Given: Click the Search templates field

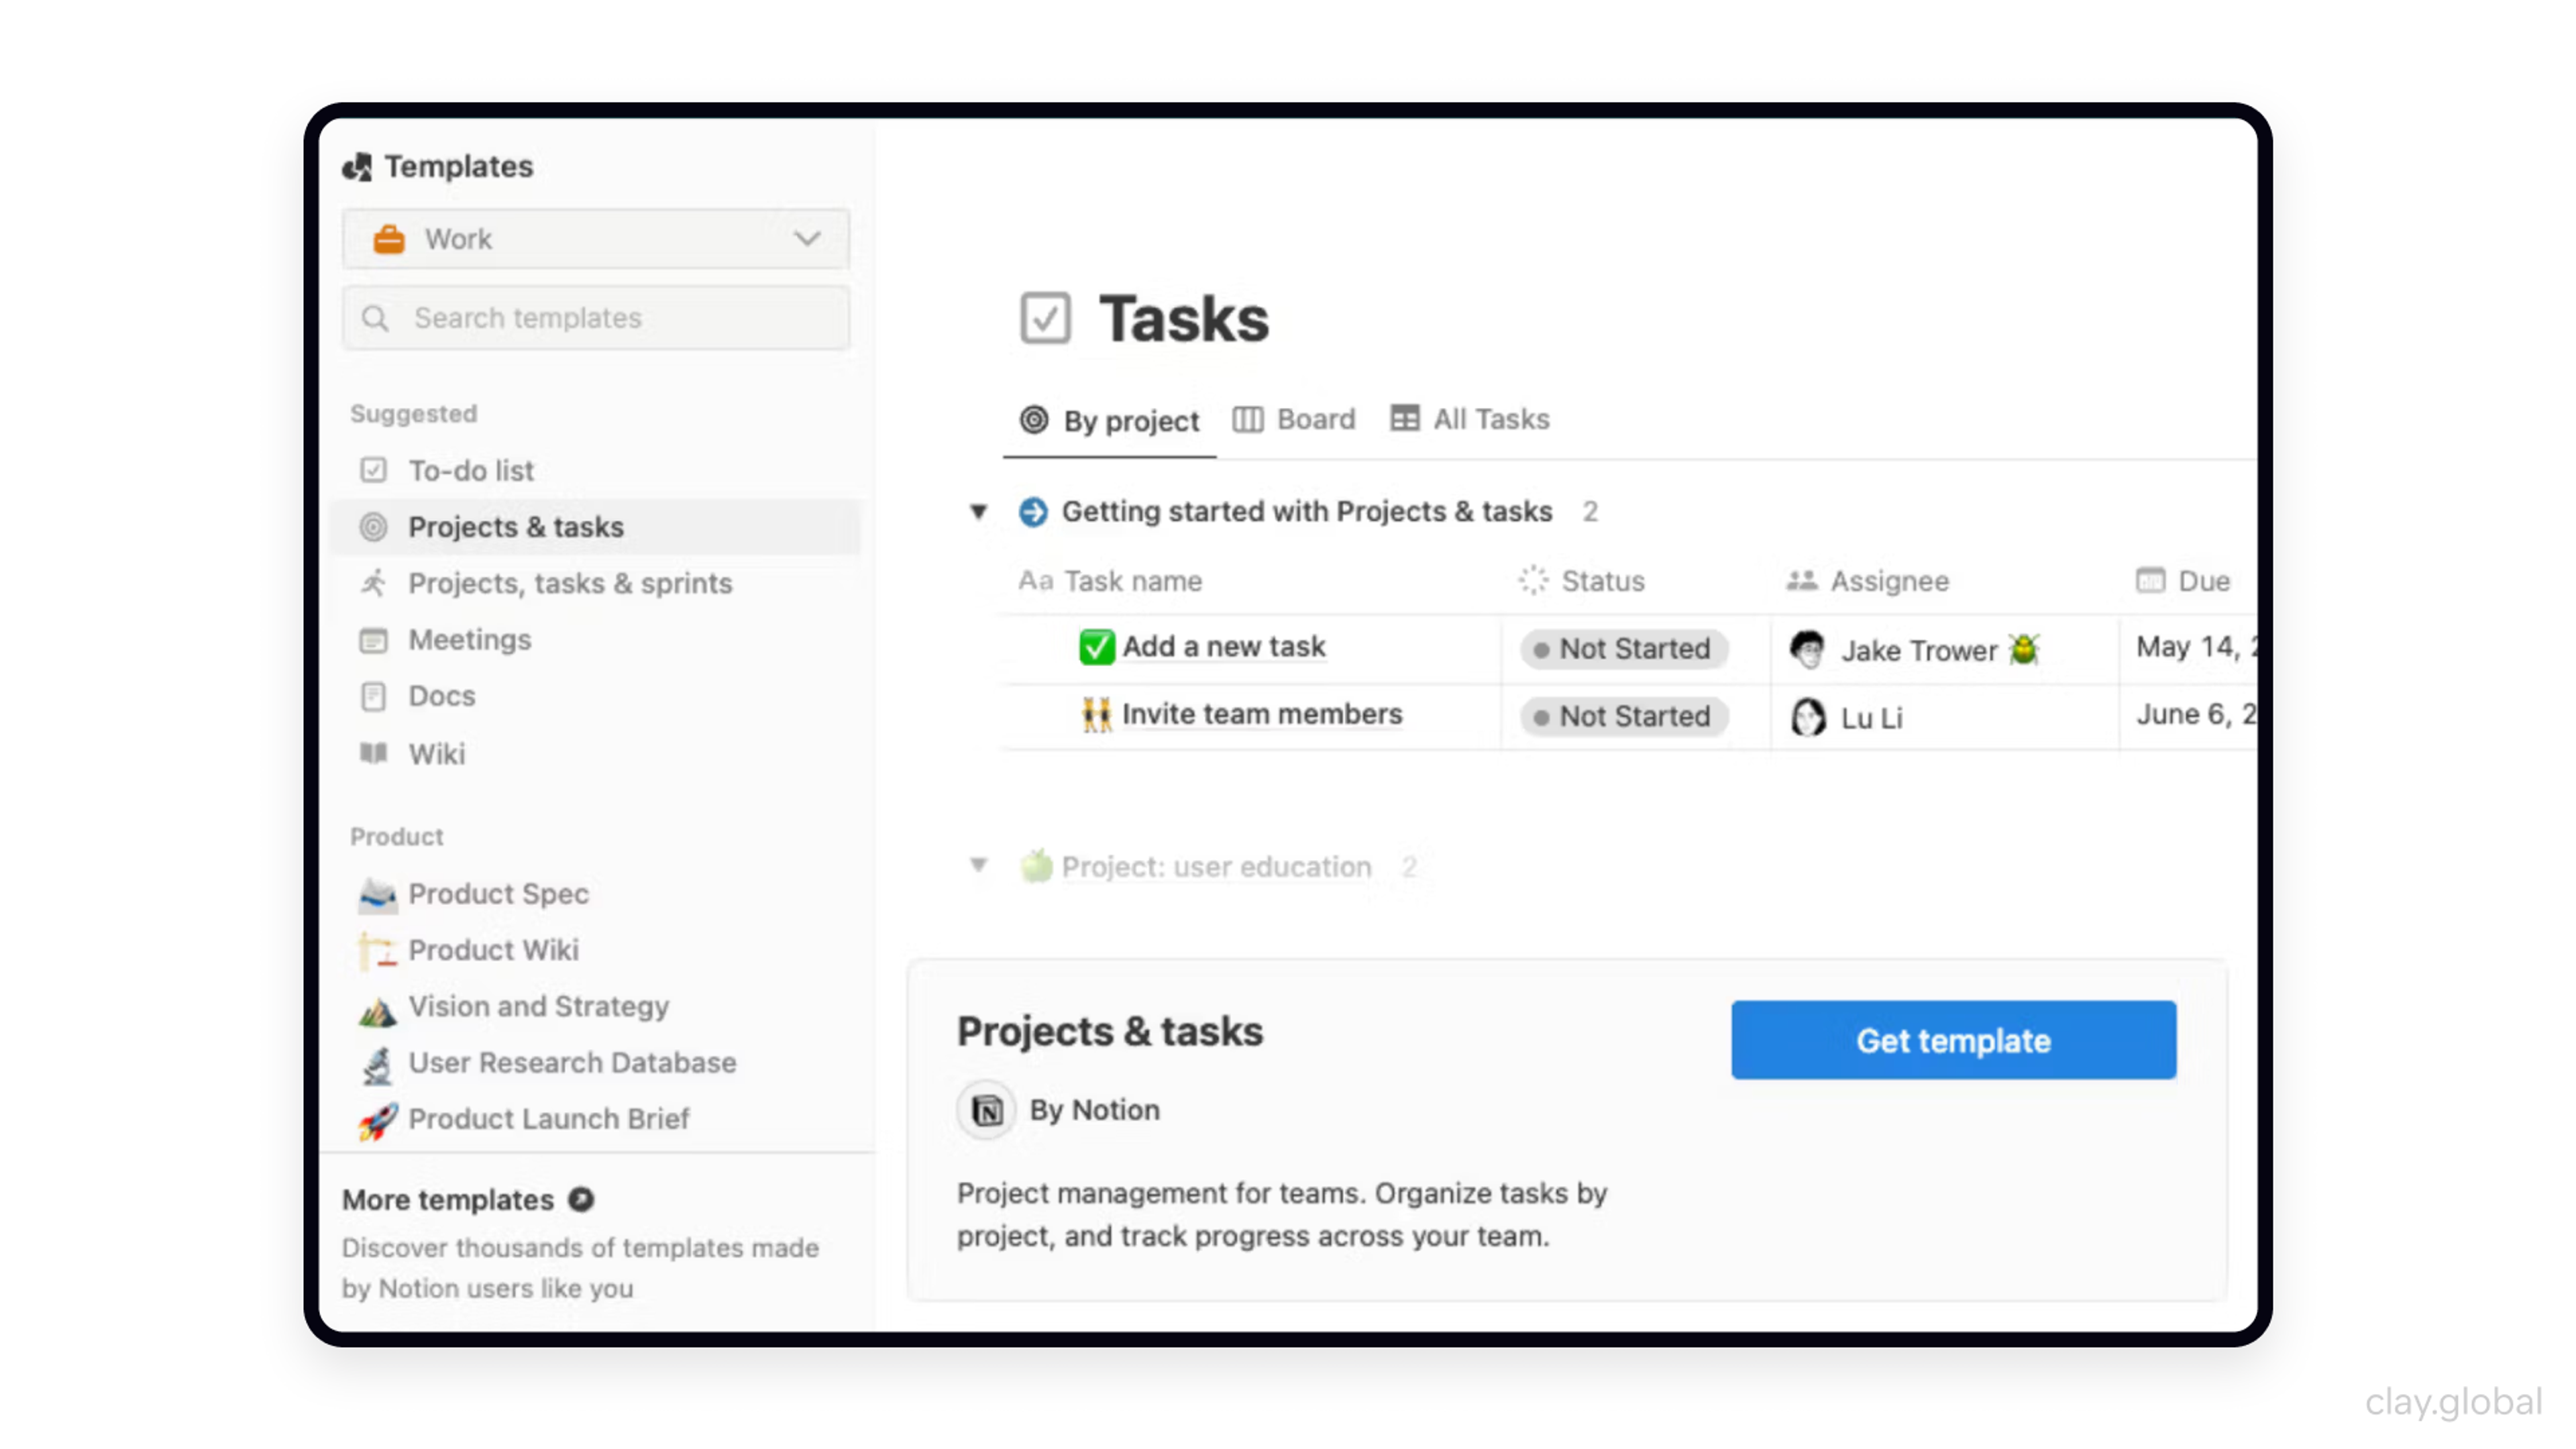Looking at the screenshot, I should (596, 318).
